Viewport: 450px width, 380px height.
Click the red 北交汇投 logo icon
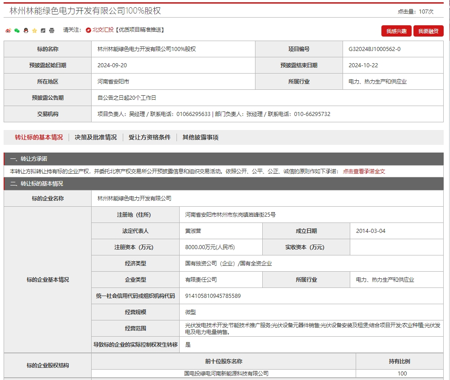click(88, 30)
